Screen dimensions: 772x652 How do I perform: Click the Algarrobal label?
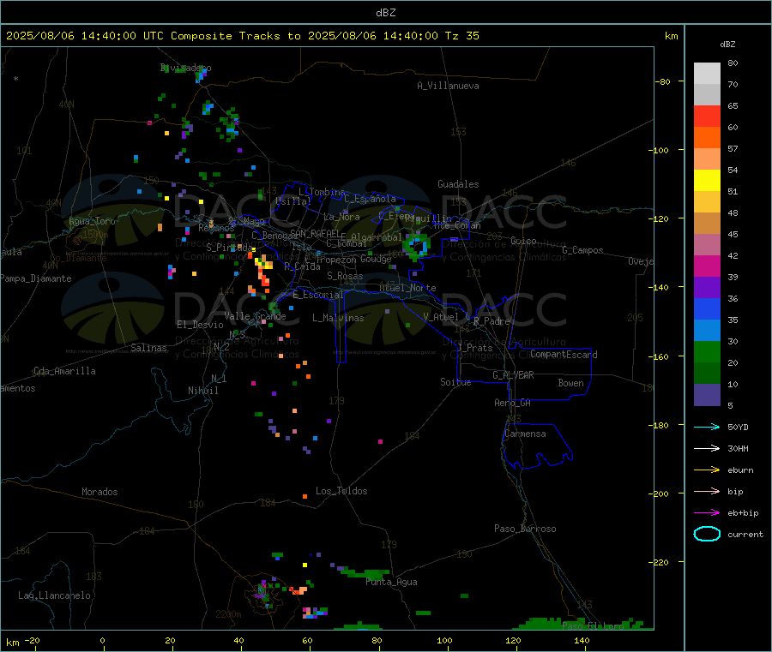(x=377, y=237)
